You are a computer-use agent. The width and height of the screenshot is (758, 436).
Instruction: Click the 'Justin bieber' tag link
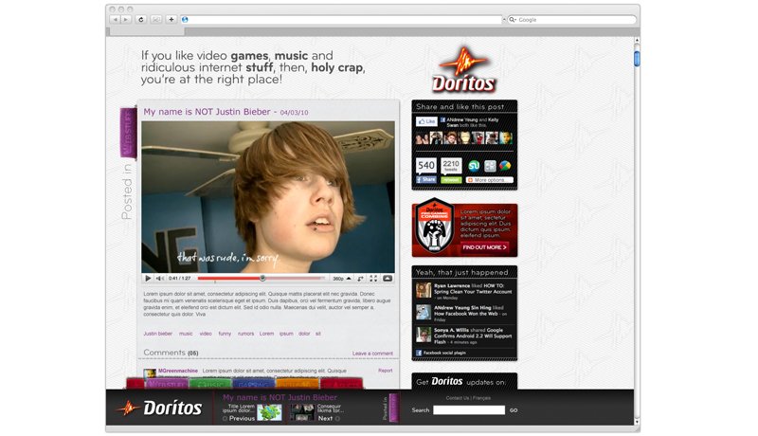tap(158, 334)
